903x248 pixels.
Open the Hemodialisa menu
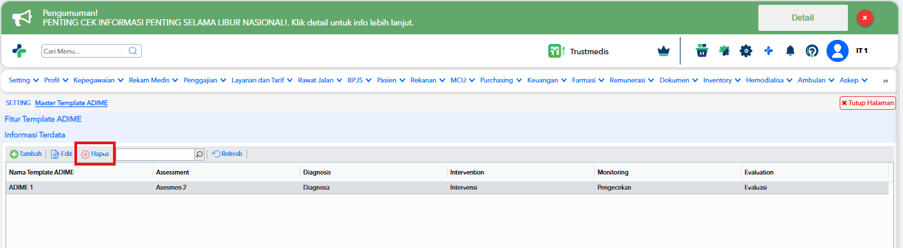coord(769,80)
